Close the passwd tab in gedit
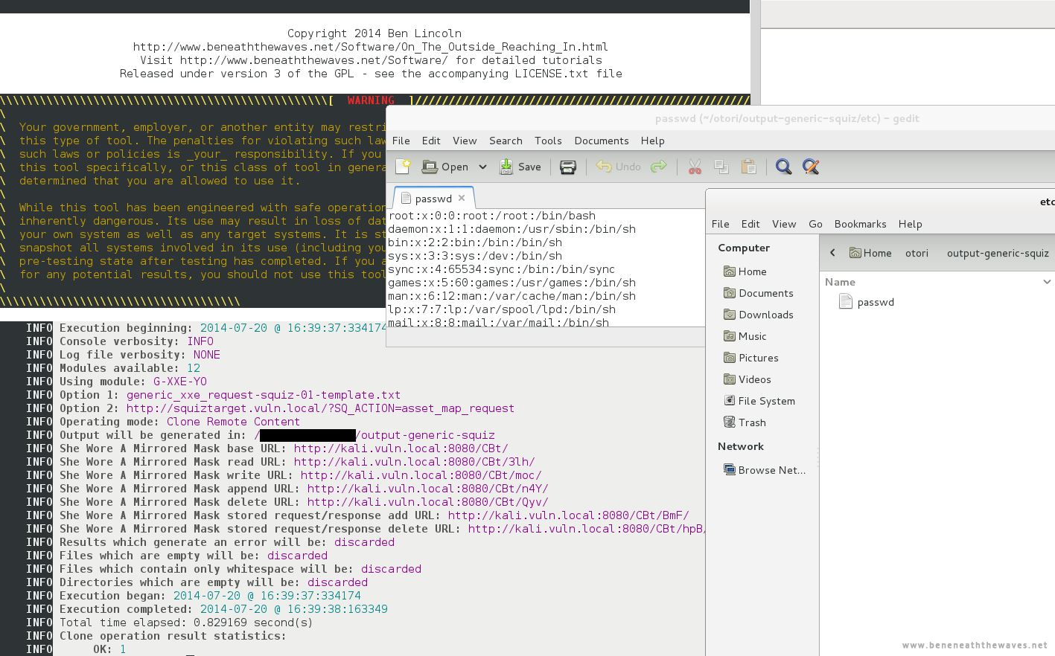The height and width of the screenshot is (656, 1055). 462,198
